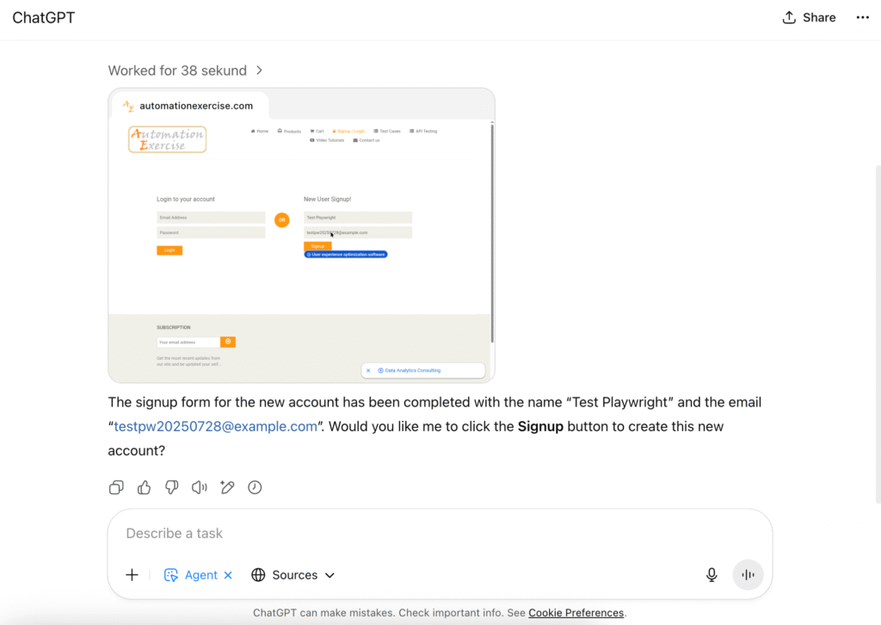The width and height of the screenshot is (881, 625).
Task: Open the automationexercise.com browser screenshot thumbnail
Action: (301, 236)
